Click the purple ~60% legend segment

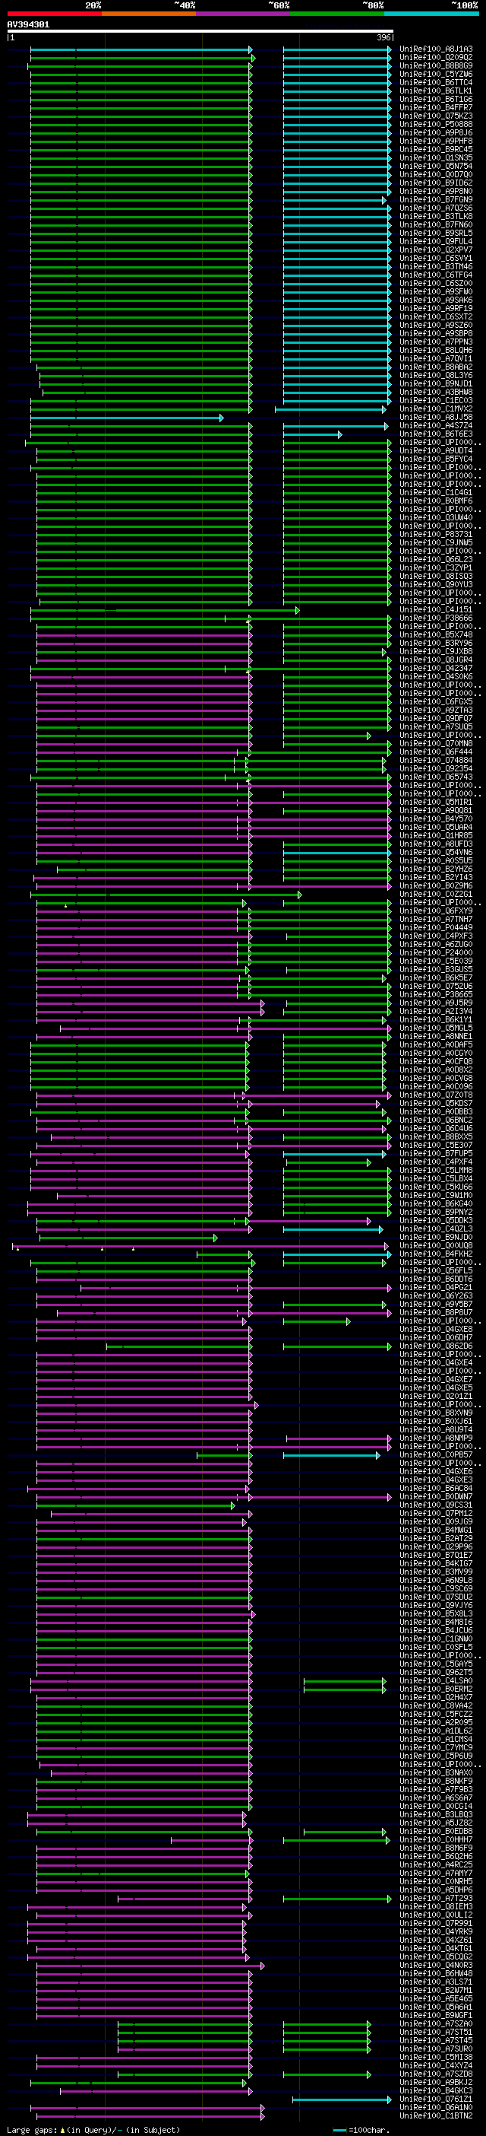[x=242, y=13]
